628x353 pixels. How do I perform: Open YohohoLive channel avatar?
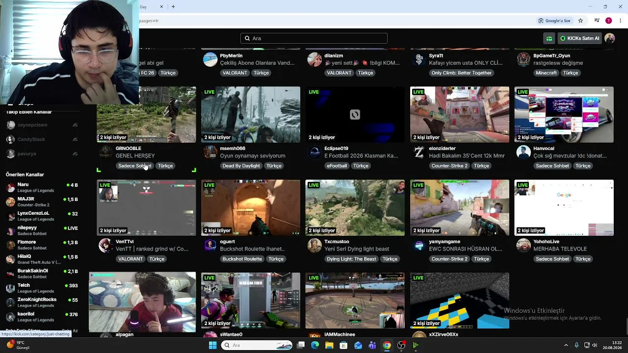(523, 246)
